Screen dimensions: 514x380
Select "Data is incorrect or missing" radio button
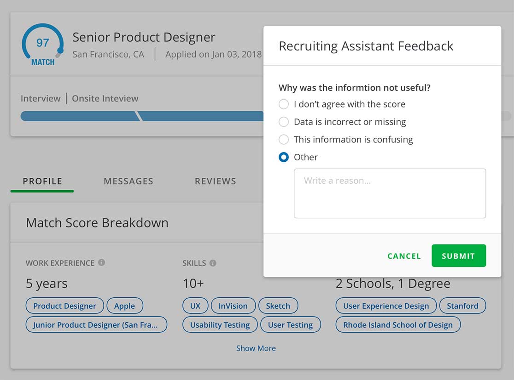tap(284, 122)
